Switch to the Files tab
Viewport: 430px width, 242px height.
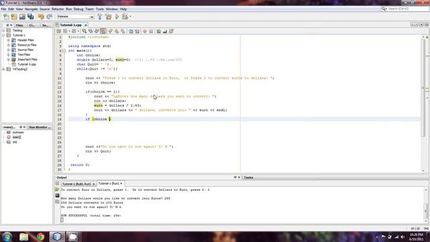(x=19, y=26)
